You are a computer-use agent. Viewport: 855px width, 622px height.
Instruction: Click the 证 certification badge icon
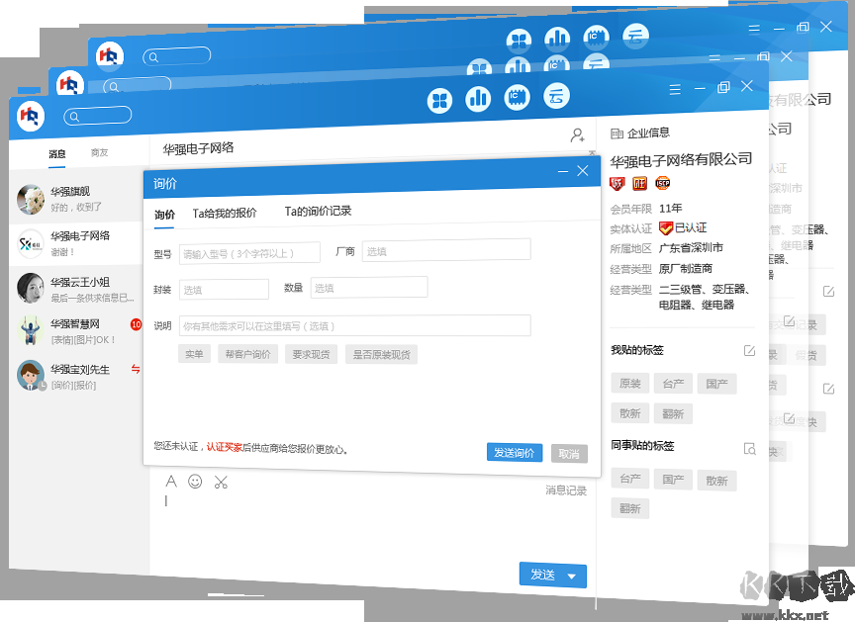tap(639, 184)
